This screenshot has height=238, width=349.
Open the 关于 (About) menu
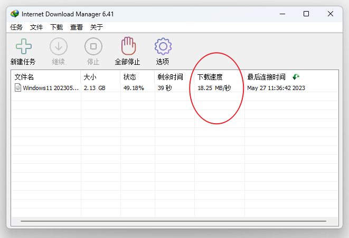coord(97,27)
